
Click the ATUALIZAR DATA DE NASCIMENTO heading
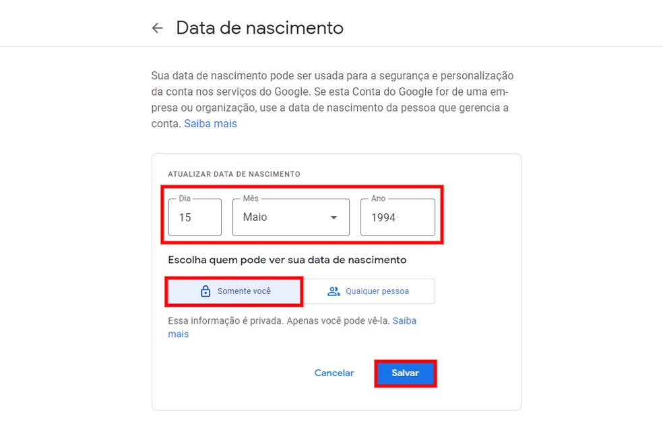(x=234, y=174)
